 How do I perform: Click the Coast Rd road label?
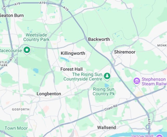point(111,108)
